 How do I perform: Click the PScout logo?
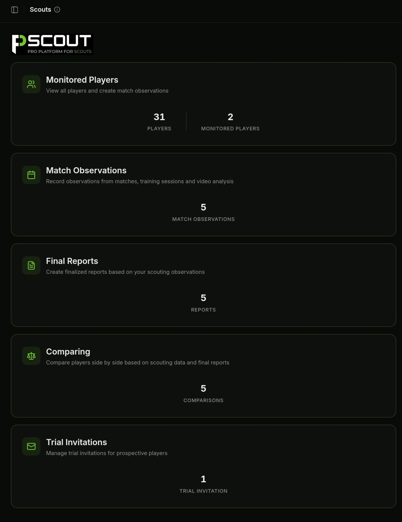[x=52, y=44]
